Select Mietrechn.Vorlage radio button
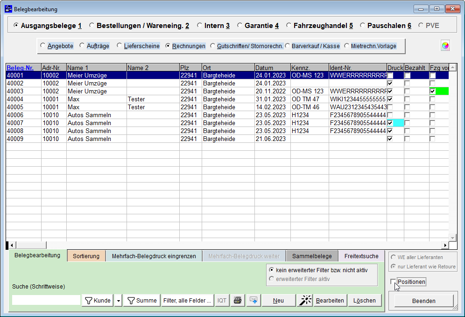This screenshot has height=317, width=465. coord(346,46)
